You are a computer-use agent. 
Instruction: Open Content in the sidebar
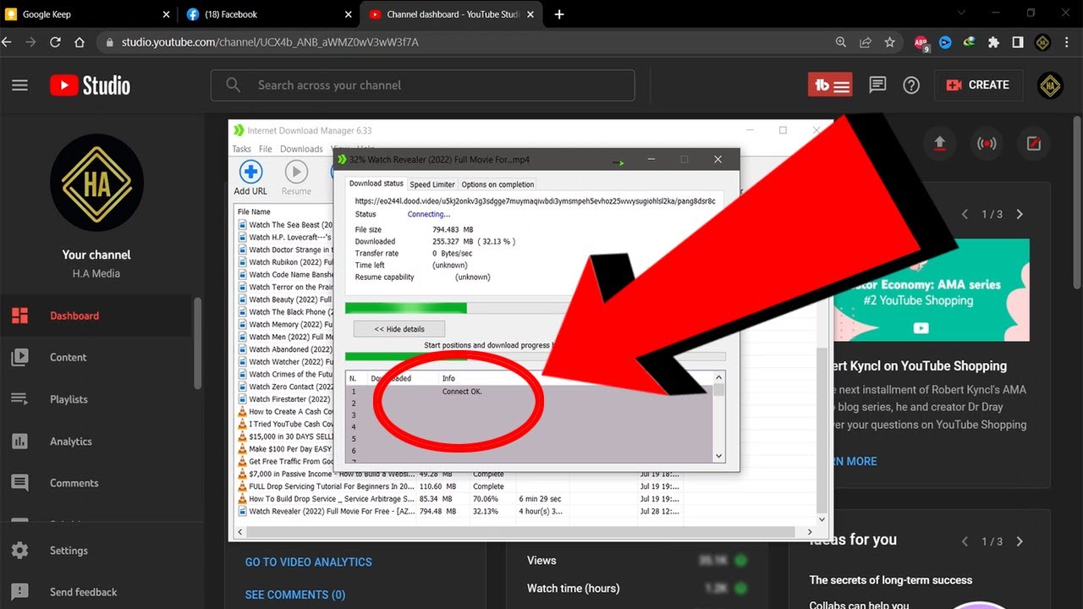[96, 358]
